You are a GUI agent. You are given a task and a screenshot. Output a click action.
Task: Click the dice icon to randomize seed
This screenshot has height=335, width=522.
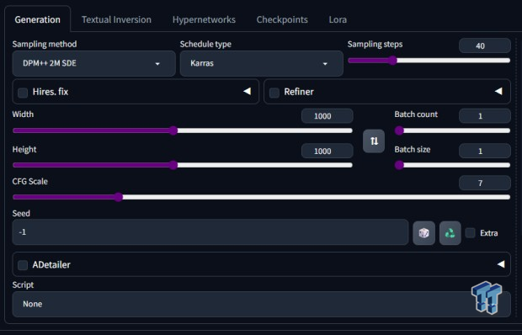pos(423,233)
